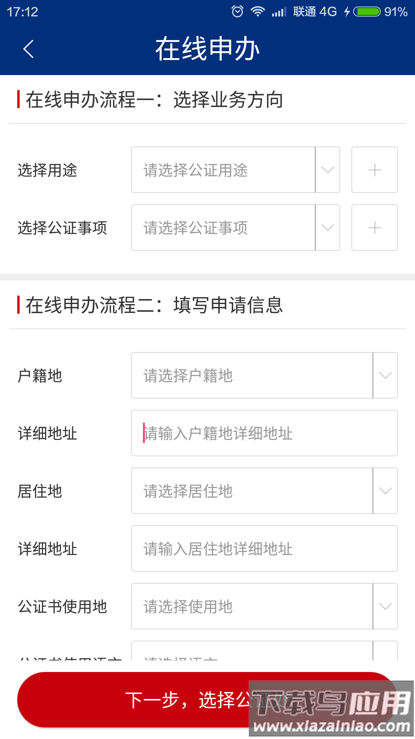Open the 请选择户籍地 dropdown chevron
This screenshot has height=739, width=415.
click(385, 375)
